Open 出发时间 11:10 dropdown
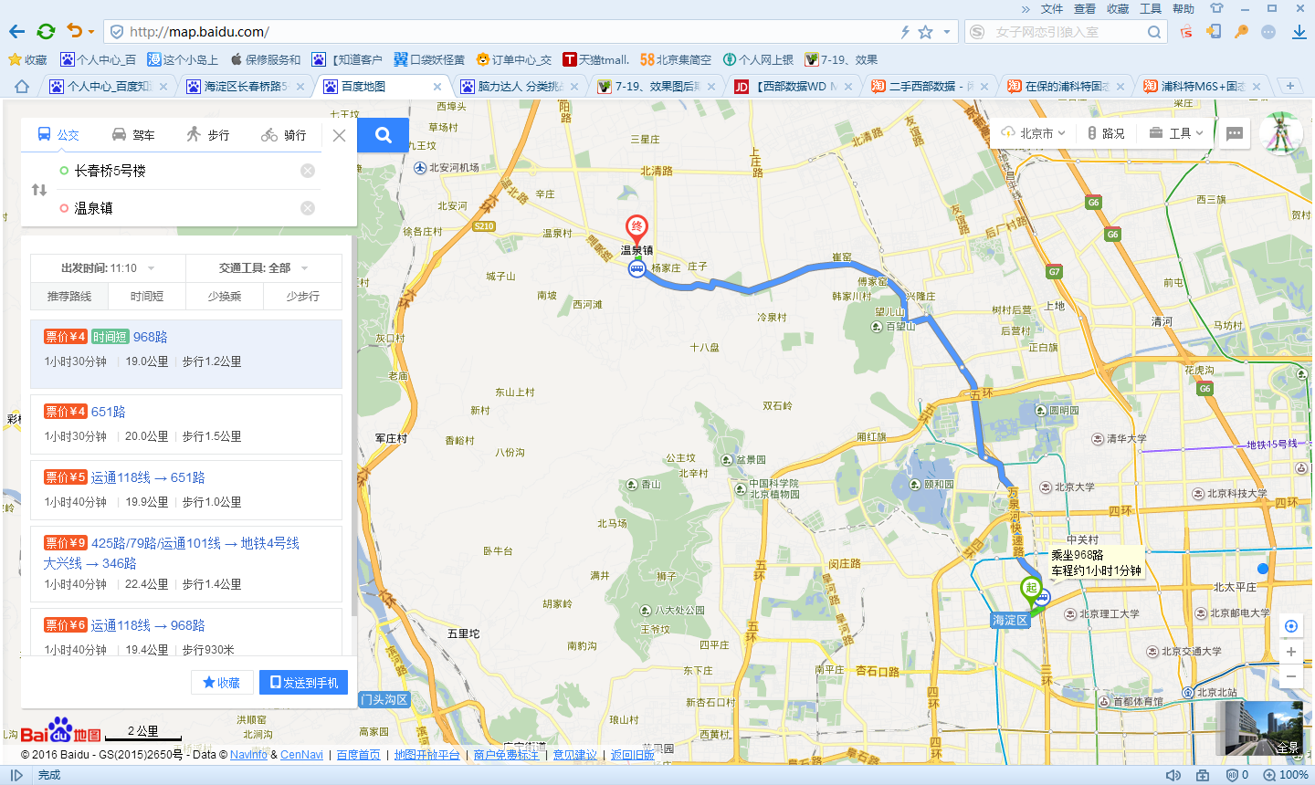 [x=108, y=268]
